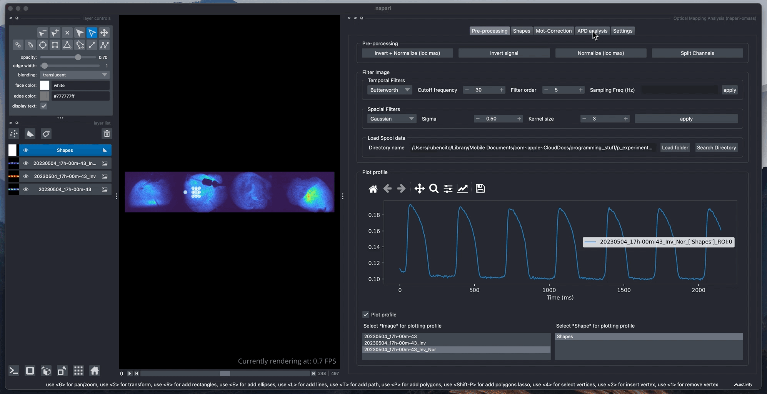Image resolution: width=767 pixels, height=394 pixels.
Task: Open plot subplot configuration sliders
Action: pos(448,189)
